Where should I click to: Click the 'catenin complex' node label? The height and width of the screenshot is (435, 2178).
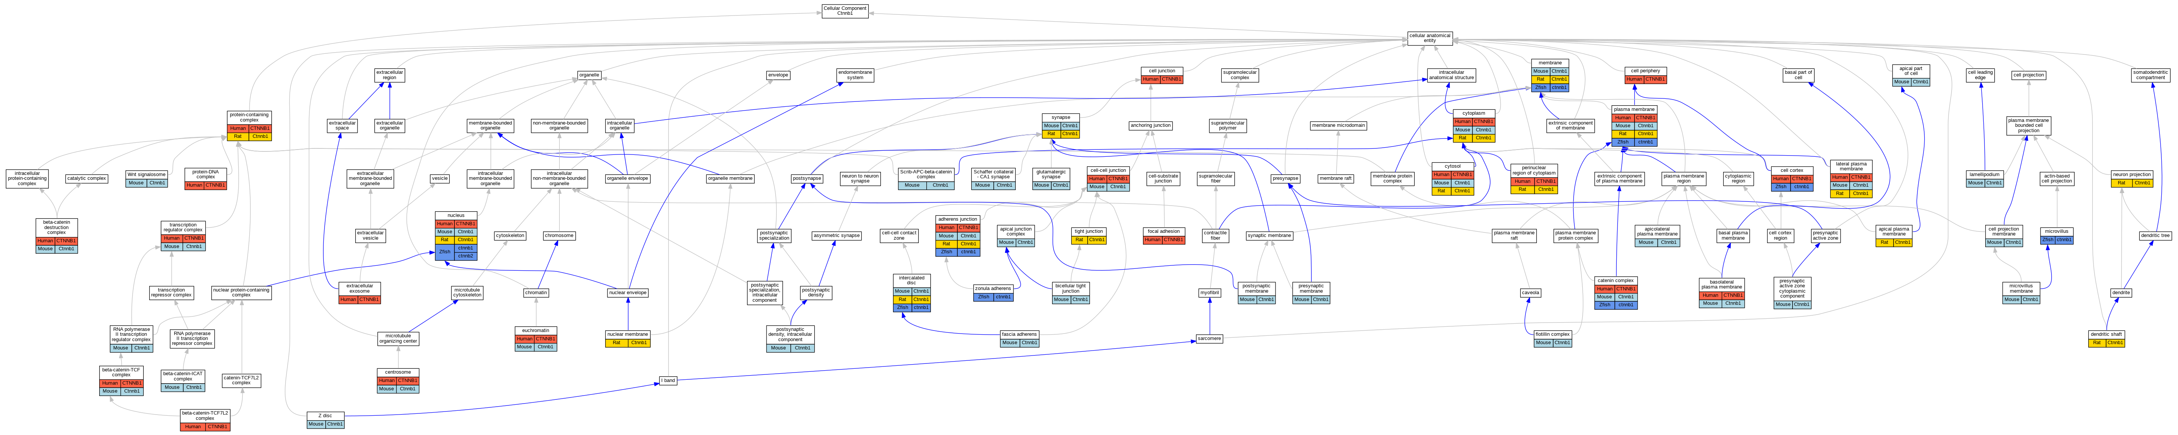pos(1616,281)
